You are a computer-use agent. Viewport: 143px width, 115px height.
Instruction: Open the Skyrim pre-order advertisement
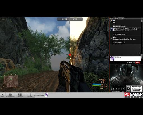pos(126,78)
